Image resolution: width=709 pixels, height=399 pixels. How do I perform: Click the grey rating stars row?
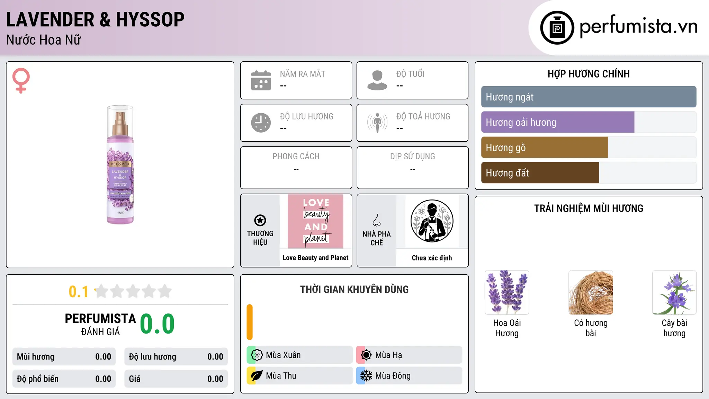133,291
